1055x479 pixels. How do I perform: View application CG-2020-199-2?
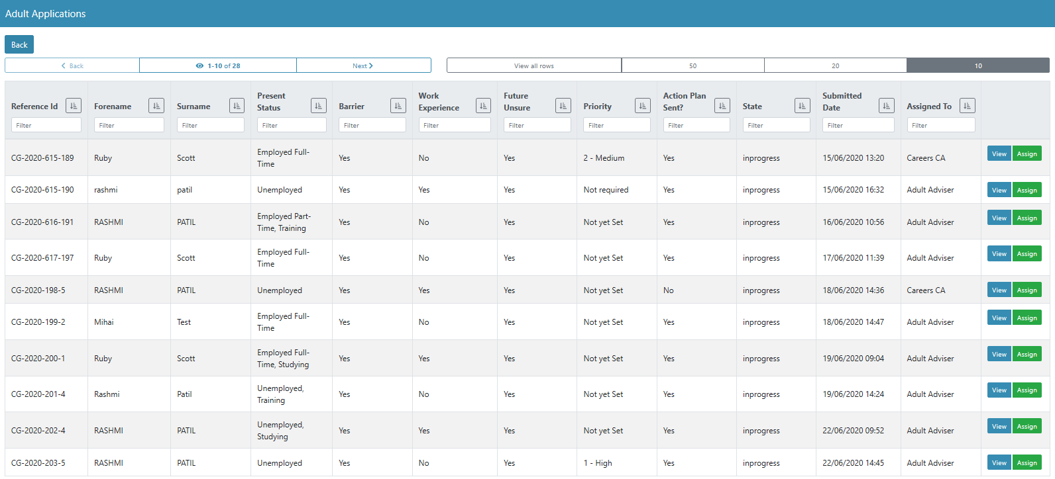point(999,318)
